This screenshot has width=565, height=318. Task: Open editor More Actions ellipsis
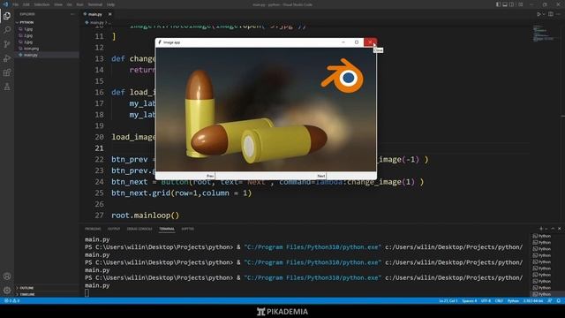click(x=559, y=14)
